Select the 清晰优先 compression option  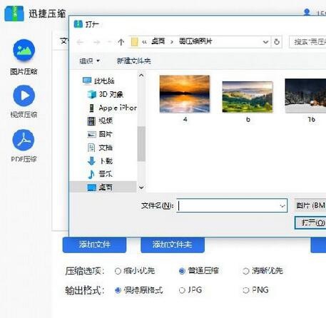(263, 271)
